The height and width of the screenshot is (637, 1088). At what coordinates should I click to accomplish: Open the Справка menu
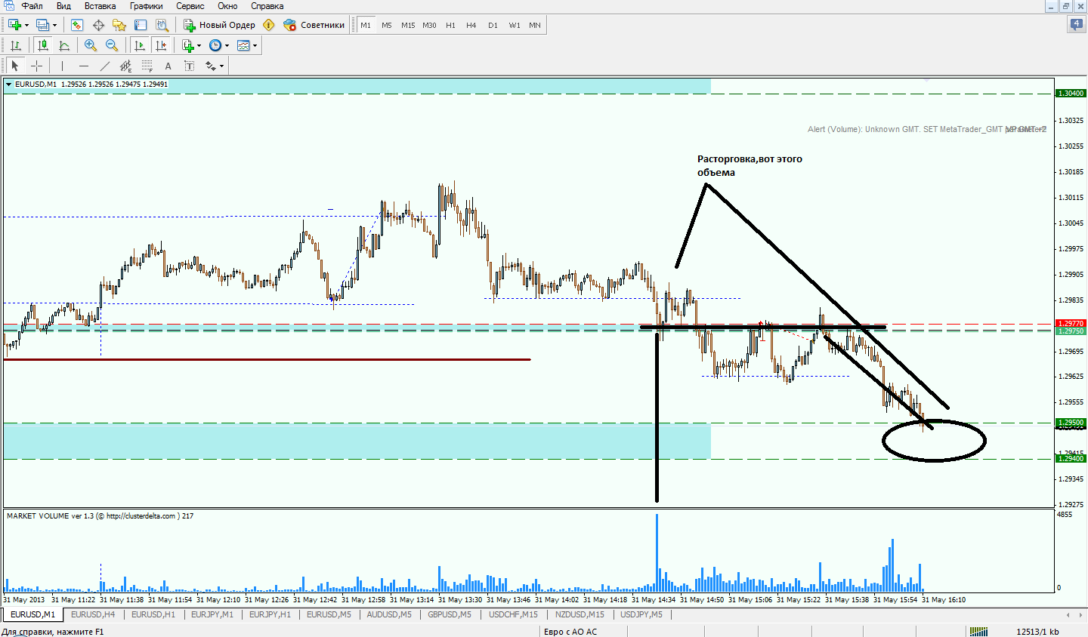267,6
